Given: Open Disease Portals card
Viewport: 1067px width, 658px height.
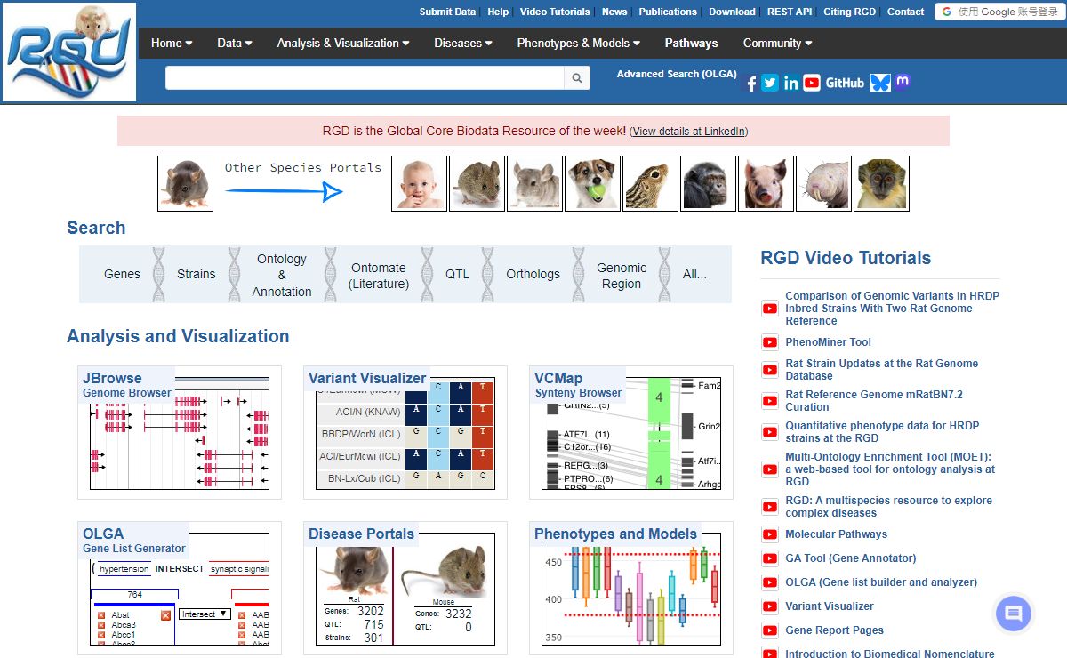Looking at the screenshot, I should pos(405,588).
